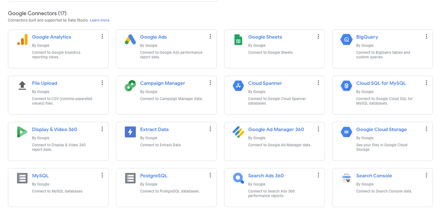
Task: Open more options for Google Ad Manager 360
Action: [x=318, y=129]
